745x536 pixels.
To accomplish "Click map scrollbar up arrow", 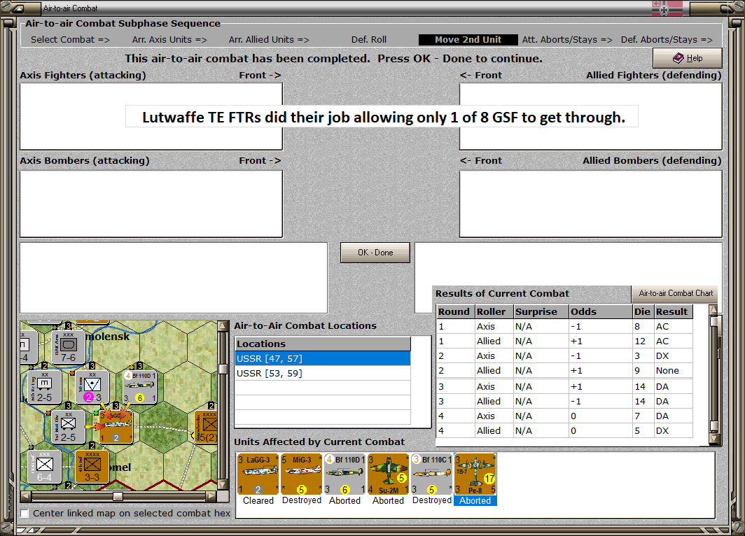I will [x=223, y=325].
